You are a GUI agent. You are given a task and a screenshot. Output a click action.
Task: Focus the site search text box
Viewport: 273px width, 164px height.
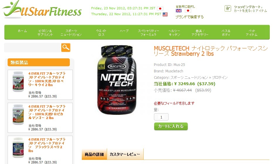click(x=32, y=48)
